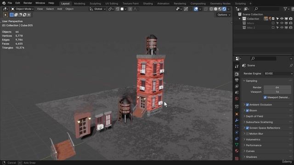Open the Global orientation dropdown

coord(97,9)
